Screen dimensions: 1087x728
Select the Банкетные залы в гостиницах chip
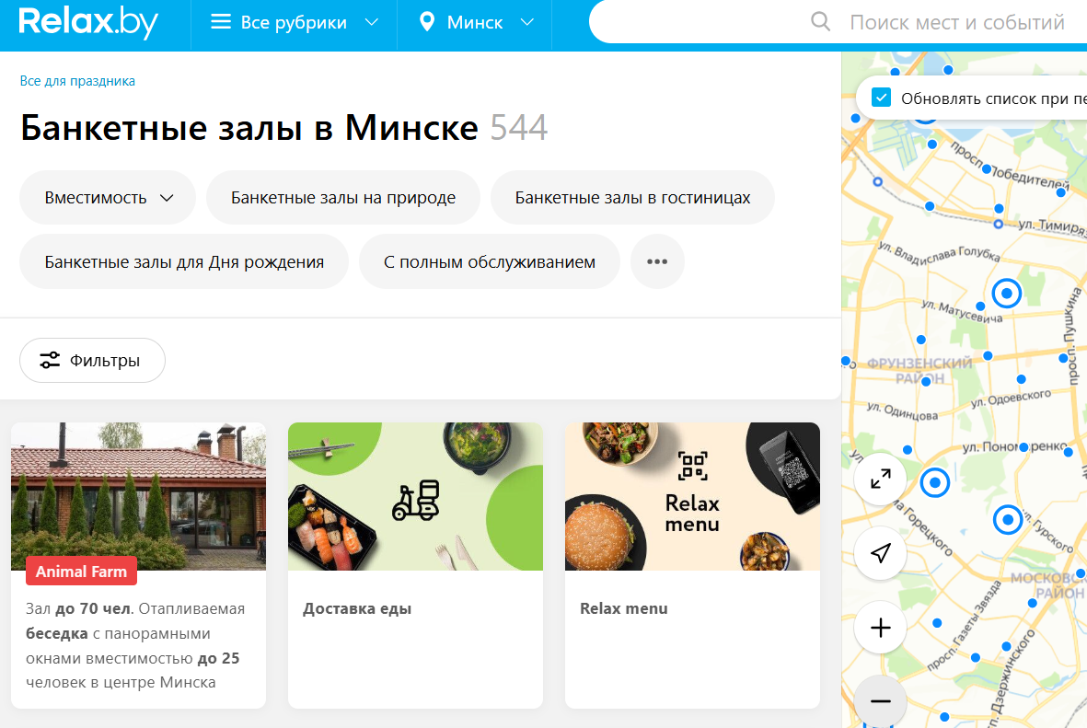632,198
